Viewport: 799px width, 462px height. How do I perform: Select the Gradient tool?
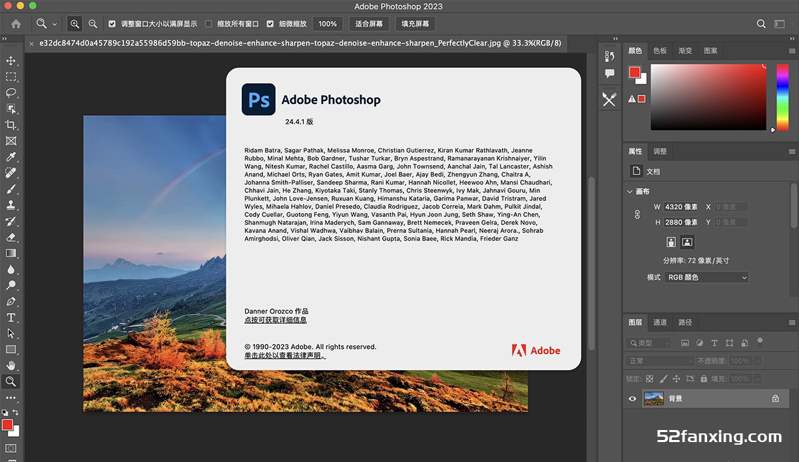pos(11,253)
